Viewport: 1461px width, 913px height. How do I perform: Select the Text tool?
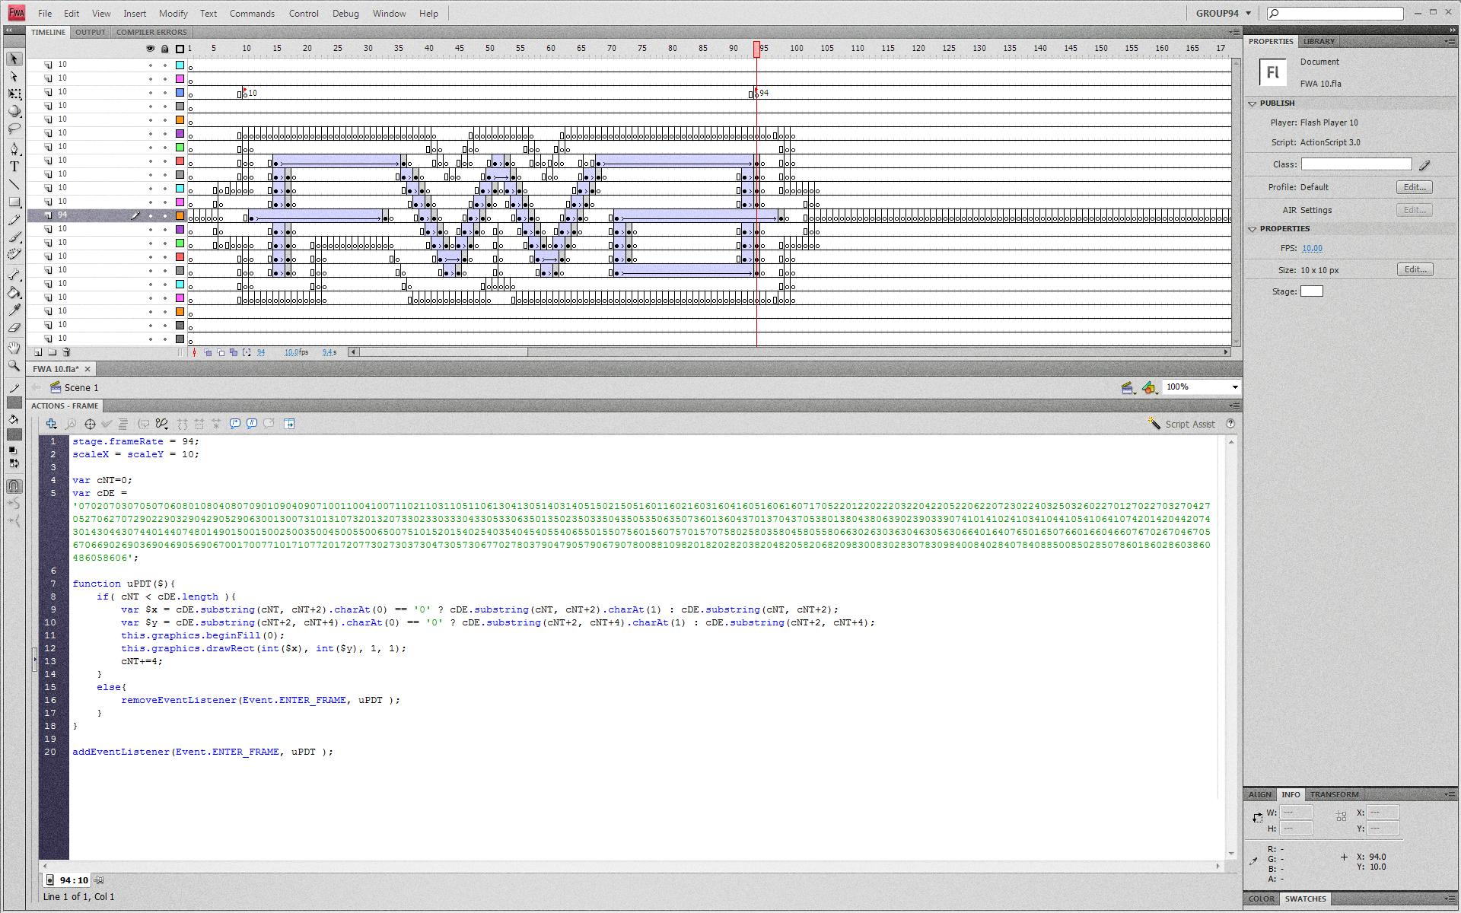click(x=14, y=167)
